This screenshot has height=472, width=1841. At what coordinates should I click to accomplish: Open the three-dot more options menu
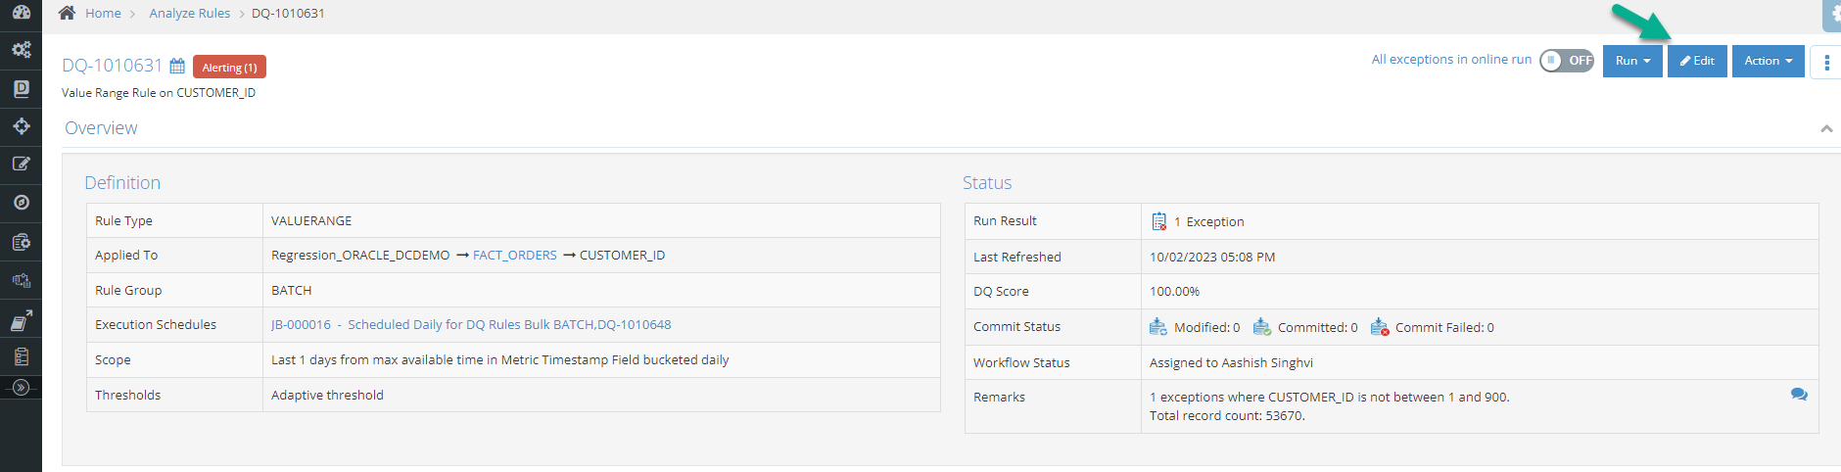tap(1826, 62)
